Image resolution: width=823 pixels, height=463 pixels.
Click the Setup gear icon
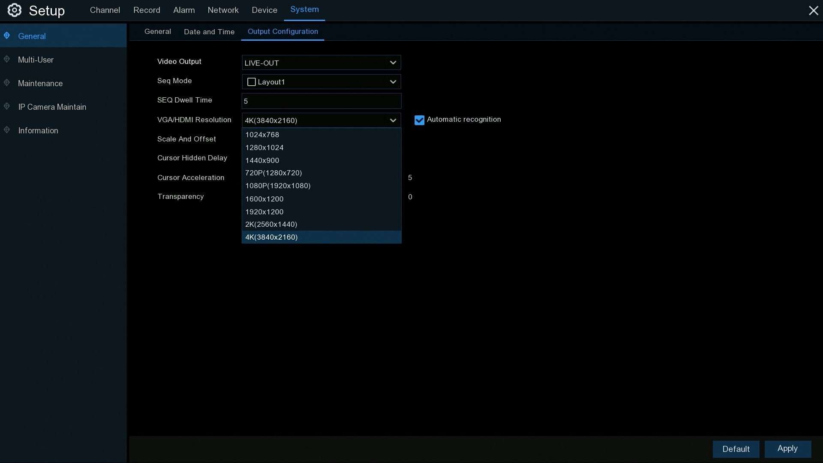[14, 10]
